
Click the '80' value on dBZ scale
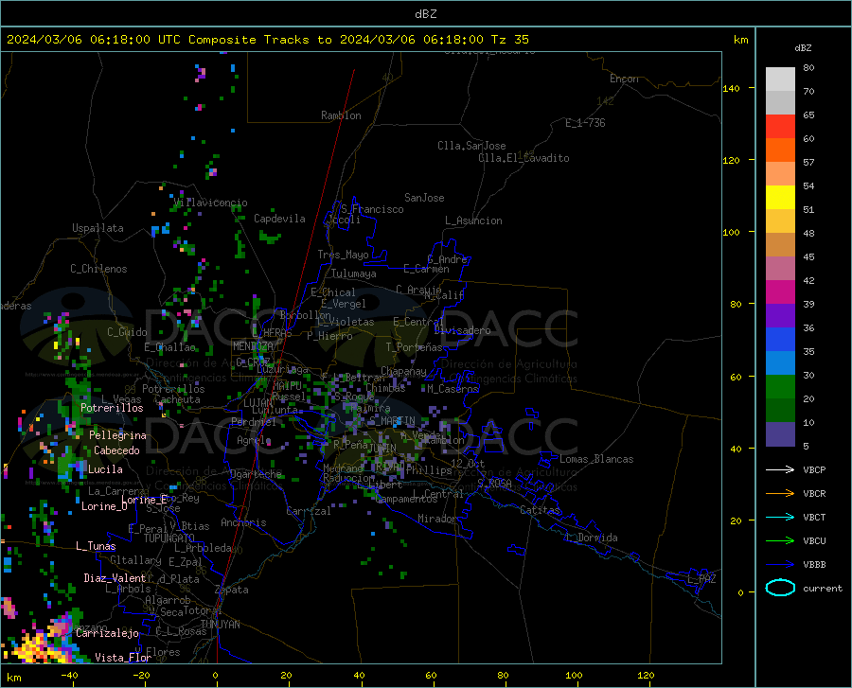click(808, 68)
